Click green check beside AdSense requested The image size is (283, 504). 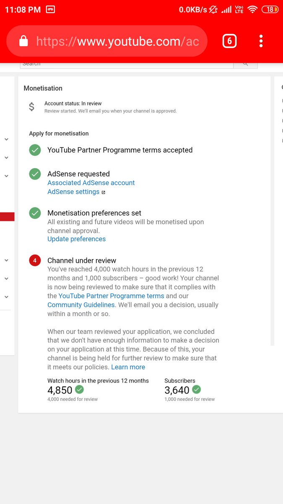click(35, 174)
